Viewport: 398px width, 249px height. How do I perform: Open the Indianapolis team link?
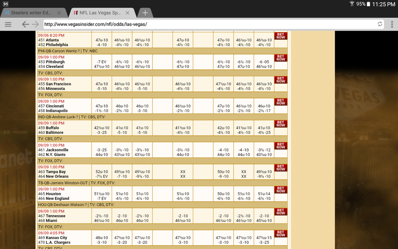tap(57, 111)
